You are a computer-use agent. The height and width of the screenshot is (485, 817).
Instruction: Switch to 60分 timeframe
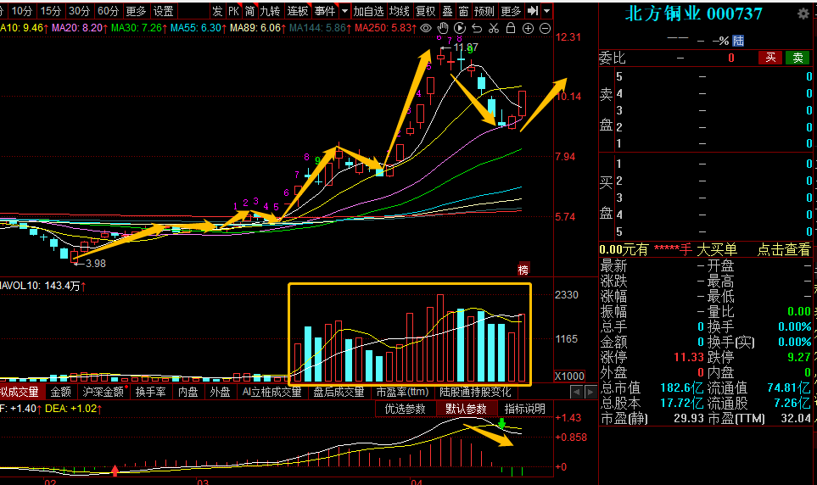click(x=108, y=10)
